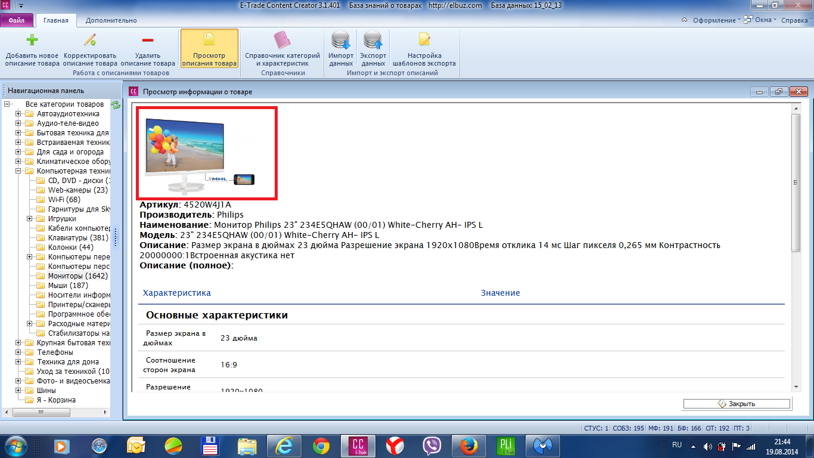Expand the Телефоны category
The image size is (814, 458).
click(x=18, y=352)
